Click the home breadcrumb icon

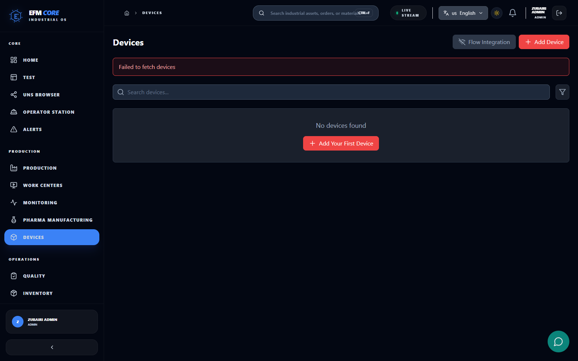coord(127,13)
